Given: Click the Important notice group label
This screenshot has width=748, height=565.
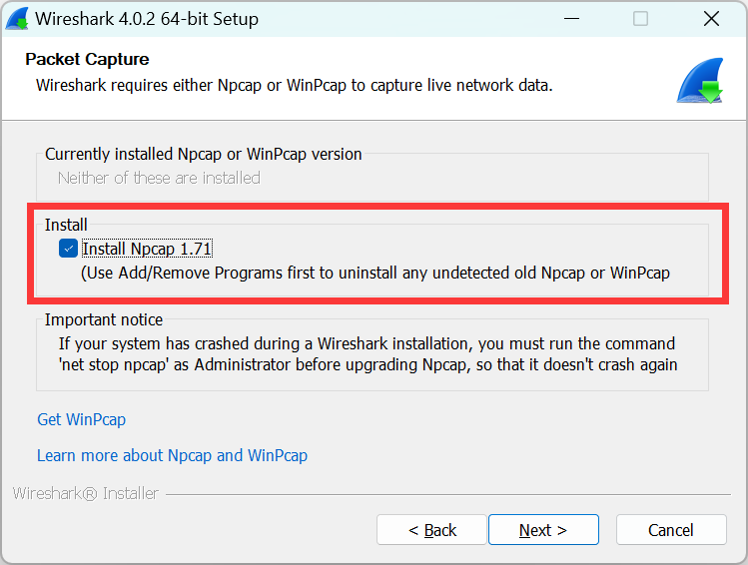Looking at the screenshot, I should [x=104, y=319].
